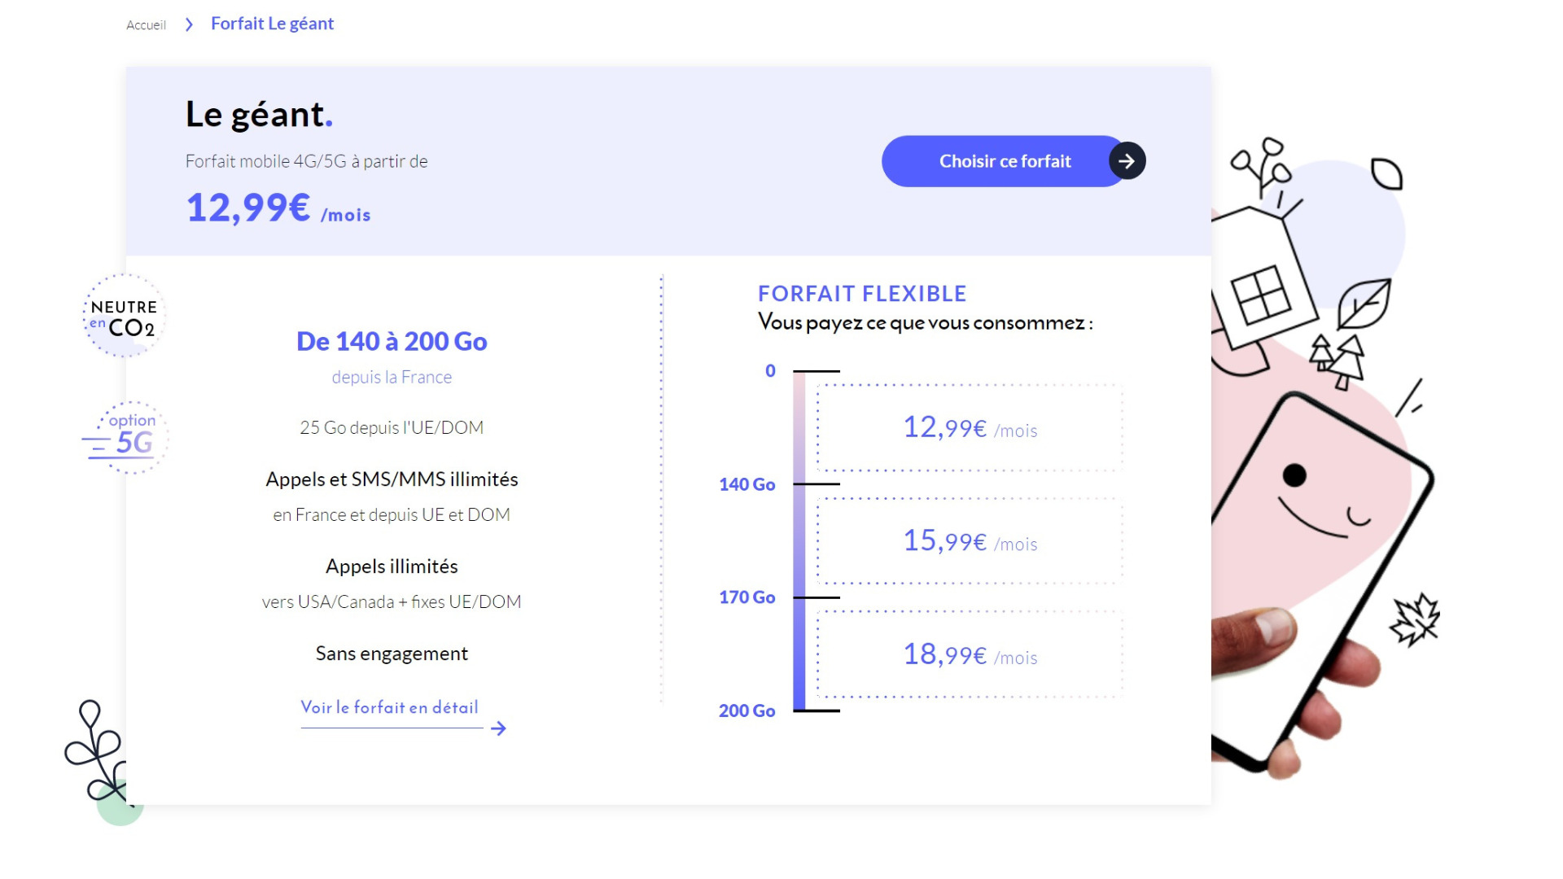Click the 'Sans engagement' text
Screen dimensions: 1563x879
392,654
